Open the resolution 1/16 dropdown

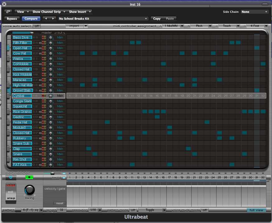coord(95,210)
